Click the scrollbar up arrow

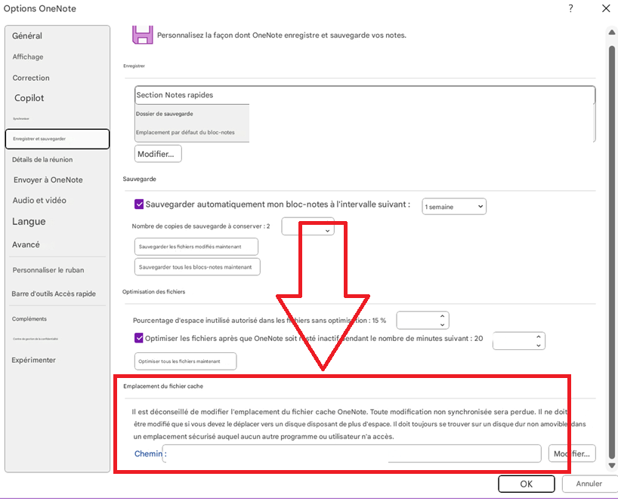[x=612, y=32]
